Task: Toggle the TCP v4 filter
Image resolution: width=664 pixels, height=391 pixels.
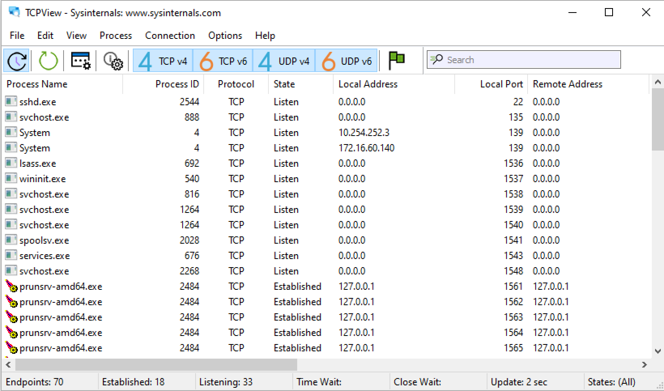Action: click(x=163, y=61)
